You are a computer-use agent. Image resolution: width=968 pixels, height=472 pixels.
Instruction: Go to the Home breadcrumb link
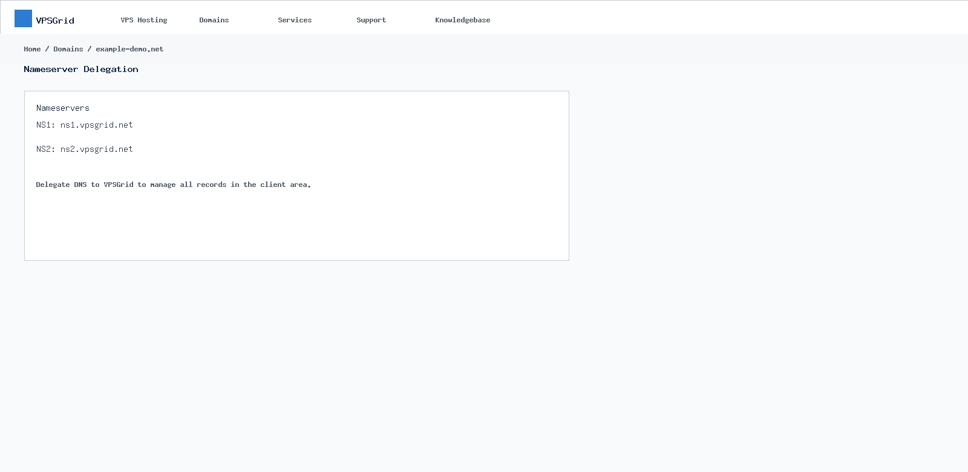pyautogui.click(x=32, y=49)
